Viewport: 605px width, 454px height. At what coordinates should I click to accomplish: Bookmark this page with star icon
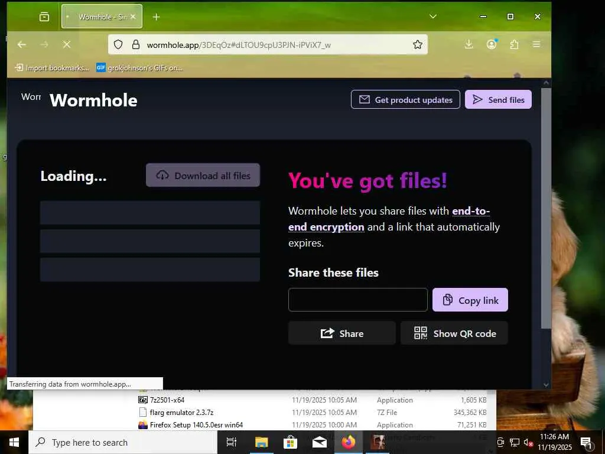[x=418, y=44]
